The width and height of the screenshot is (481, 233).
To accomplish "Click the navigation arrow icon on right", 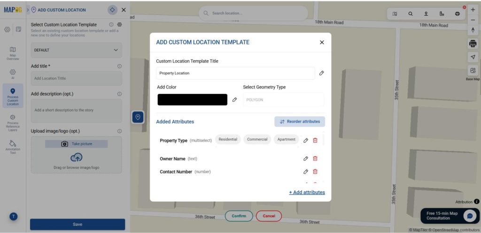I will tap(473, 57).
